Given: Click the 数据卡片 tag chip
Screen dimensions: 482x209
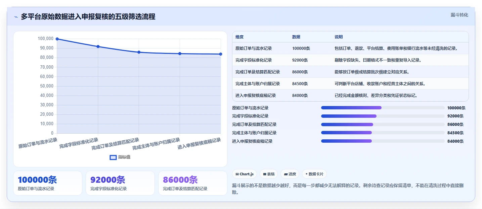Looking at the screenshot, I should [314, 174].
